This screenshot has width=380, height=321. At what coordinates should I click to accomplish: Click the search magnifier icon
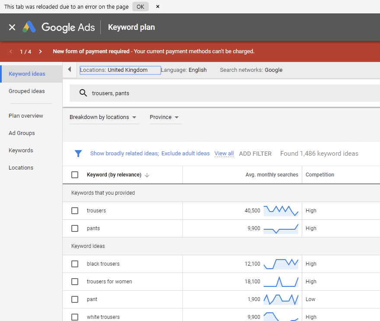(x=83, y=93)
